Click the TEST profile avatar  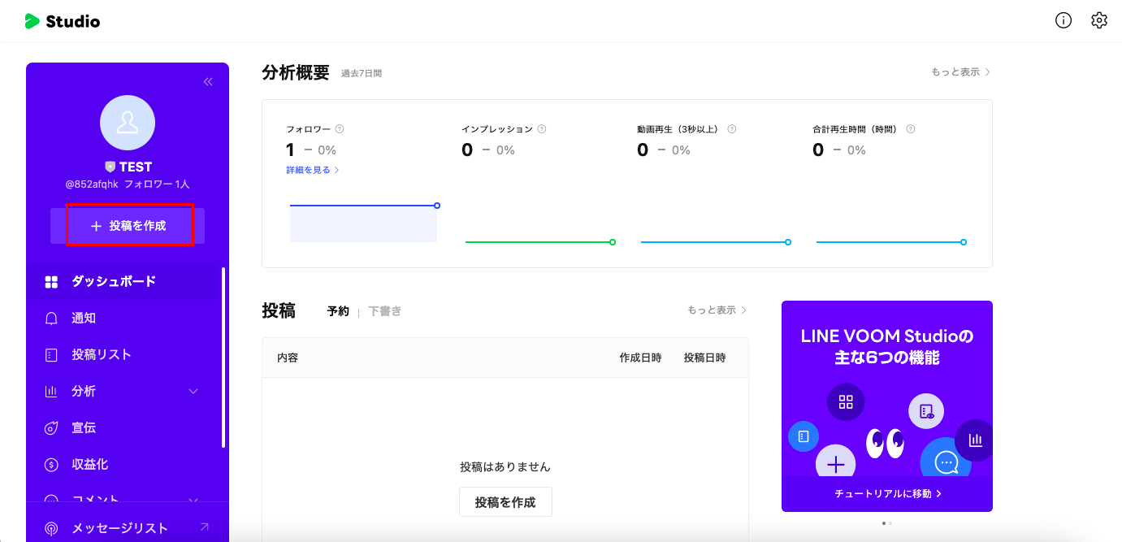[128, 123]
